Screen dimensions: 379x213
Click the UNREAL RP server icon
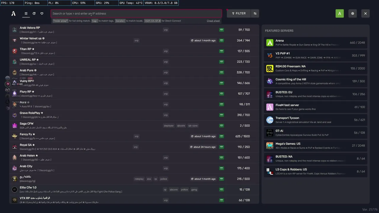pyautogui.click(x=15, y=62)
